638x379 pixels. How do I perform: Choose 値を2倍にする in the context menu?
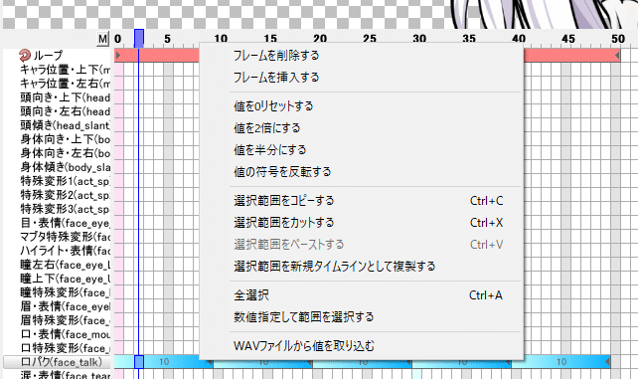tap(267, 128)
